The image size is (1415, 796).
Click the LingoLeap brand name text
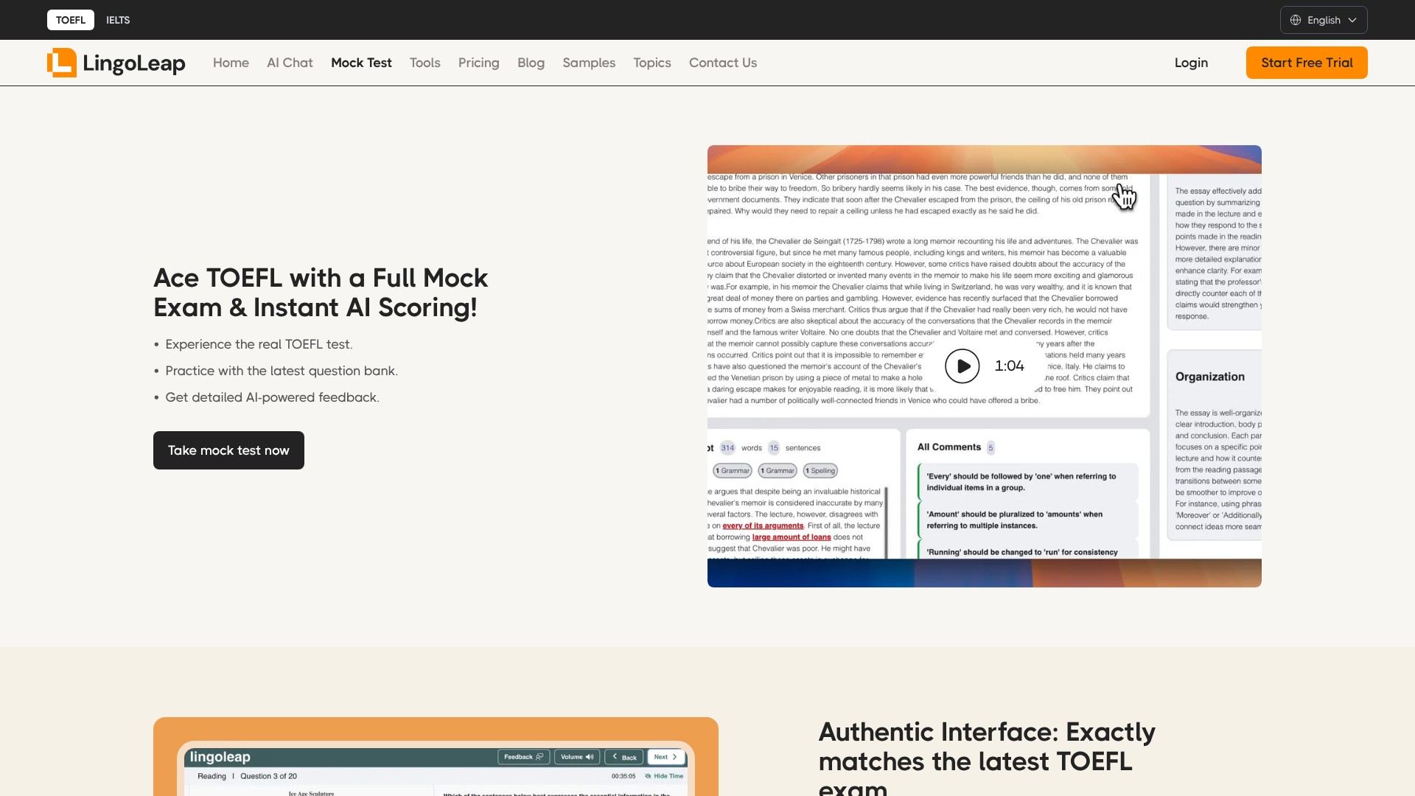(x=134, y=63)
